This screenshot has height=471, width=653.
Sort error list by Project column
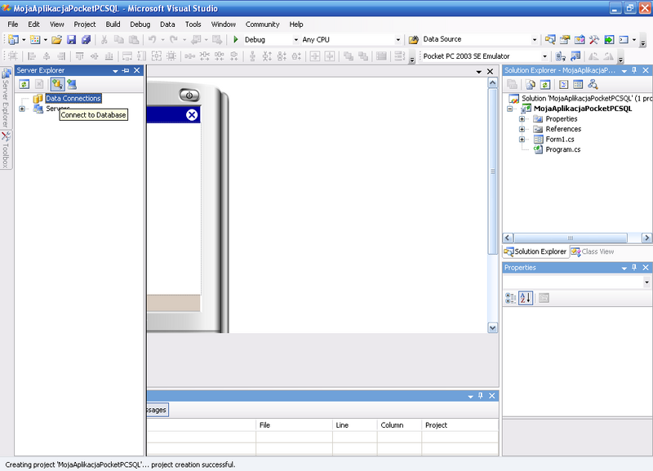[460, 425]
